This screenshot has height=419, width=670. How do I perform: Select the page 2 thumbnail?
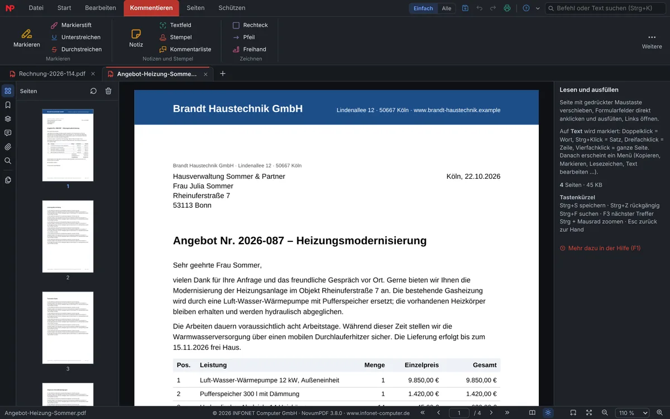[x=68, y=237]
